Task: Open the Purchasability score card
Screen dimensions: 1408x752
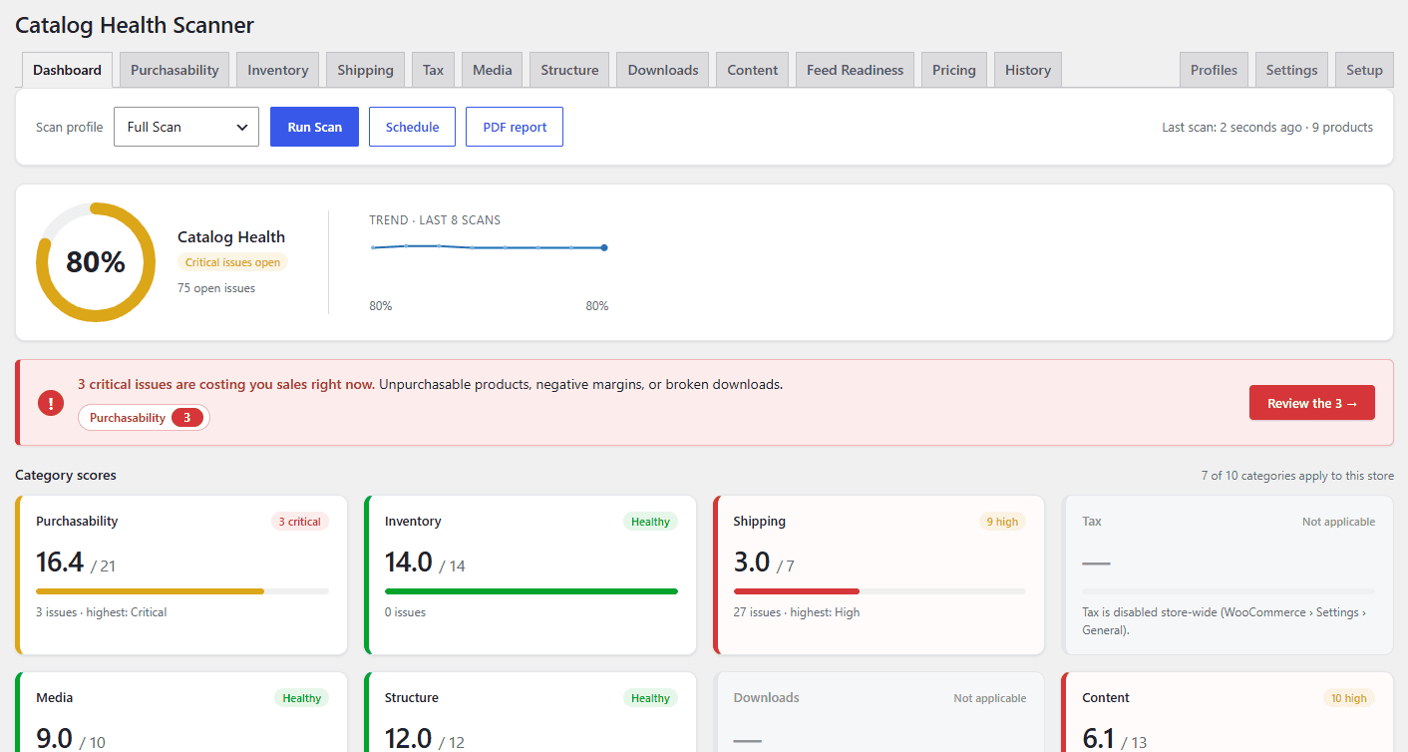Action: point(181,574)
